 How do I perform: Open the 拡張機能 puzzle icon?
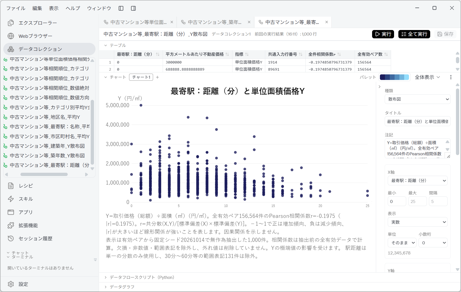click(x=11, y=225)
